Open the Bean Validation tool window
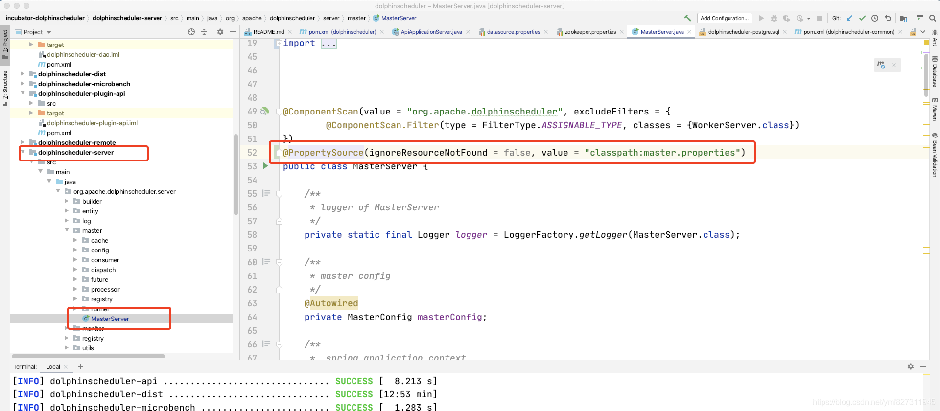This screenshot has height=411, width=940. [935, 155]
